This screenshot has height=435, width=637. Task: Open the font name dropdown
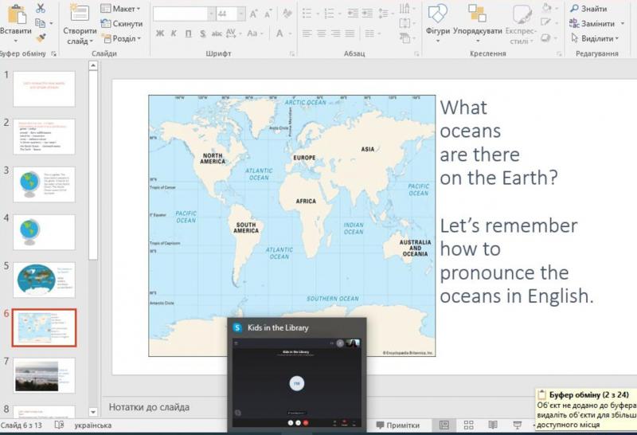point(211,14)
